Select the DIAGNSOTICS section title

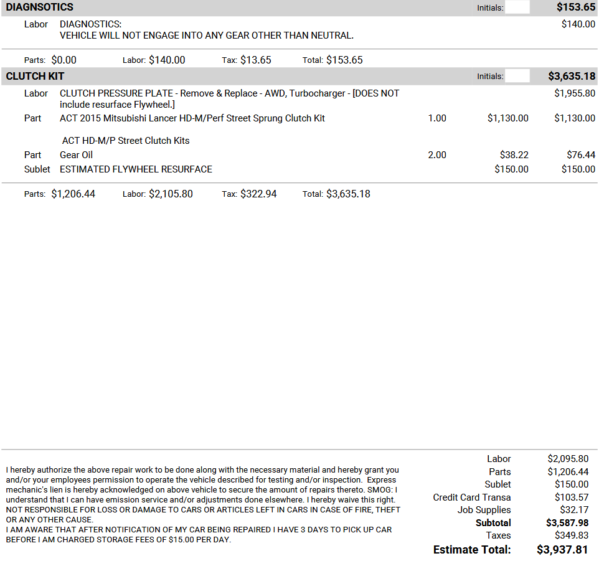tap(39, 7)
